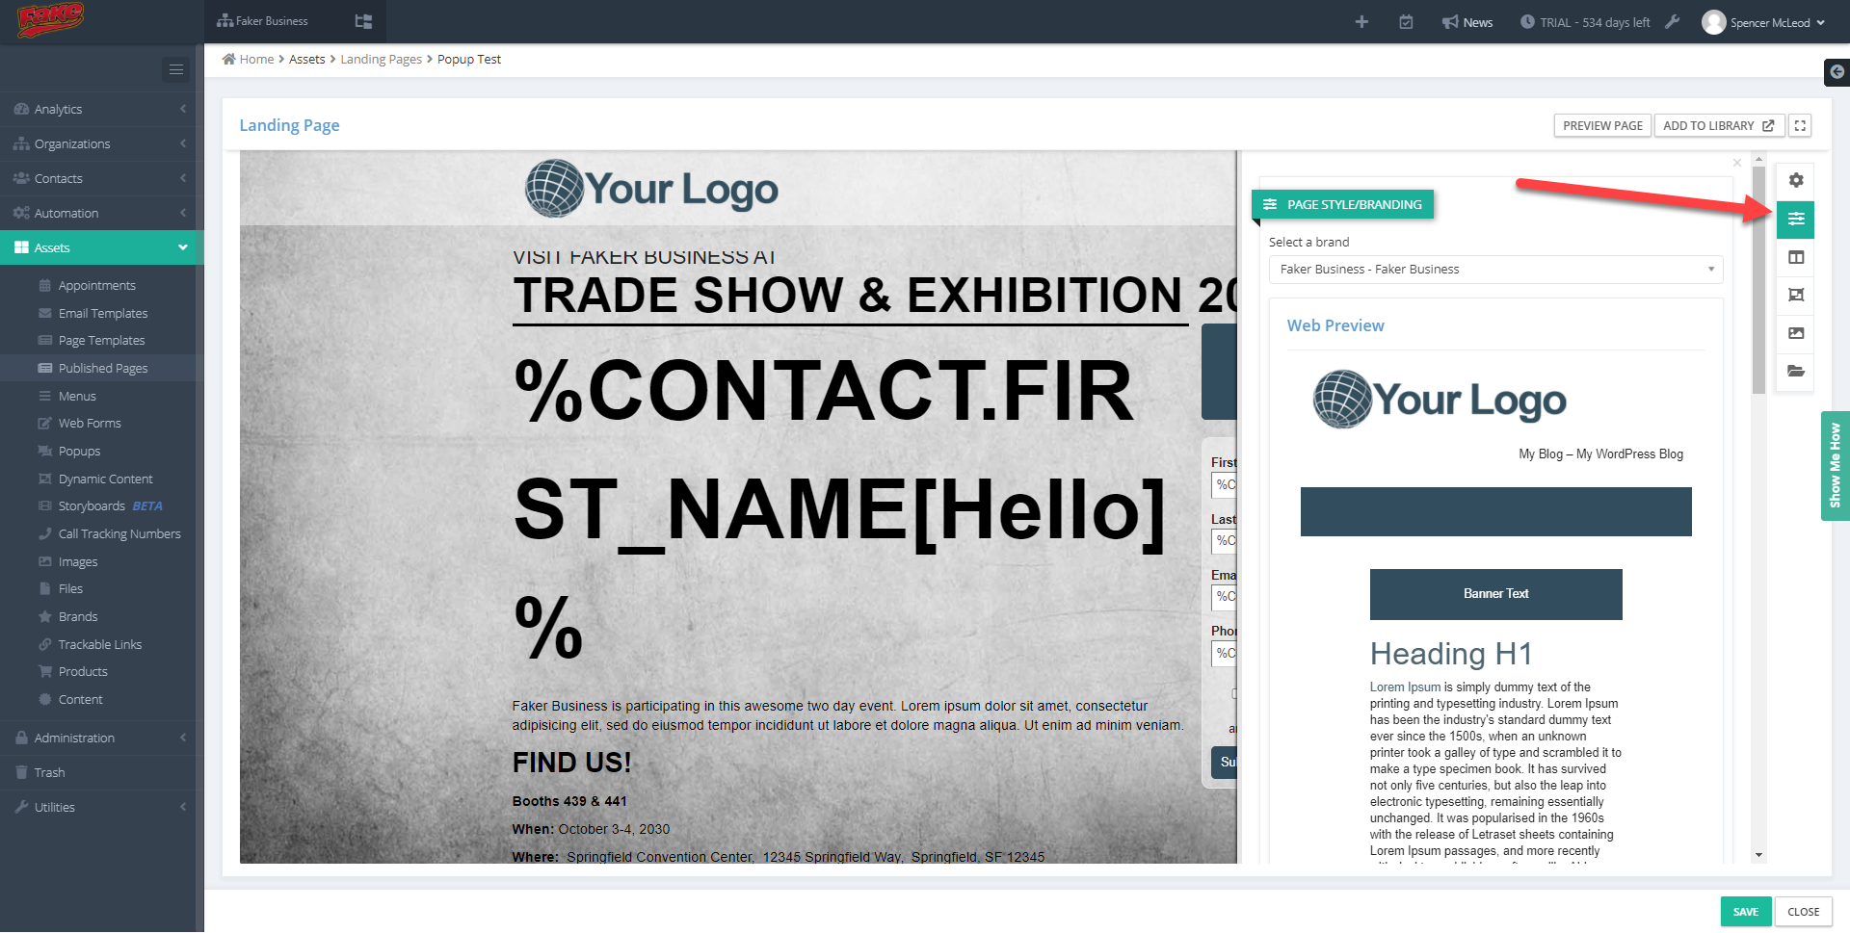Viewport: 1850px width, 933px height.
Task: Expand Organizations menu
Action: (97, 144)
